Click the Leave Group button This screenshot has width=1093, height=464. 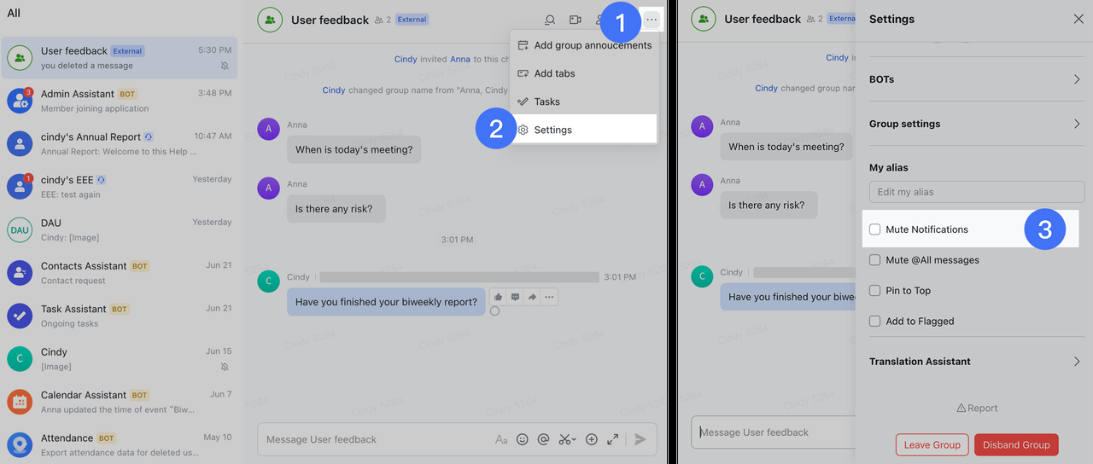[932, 444]
